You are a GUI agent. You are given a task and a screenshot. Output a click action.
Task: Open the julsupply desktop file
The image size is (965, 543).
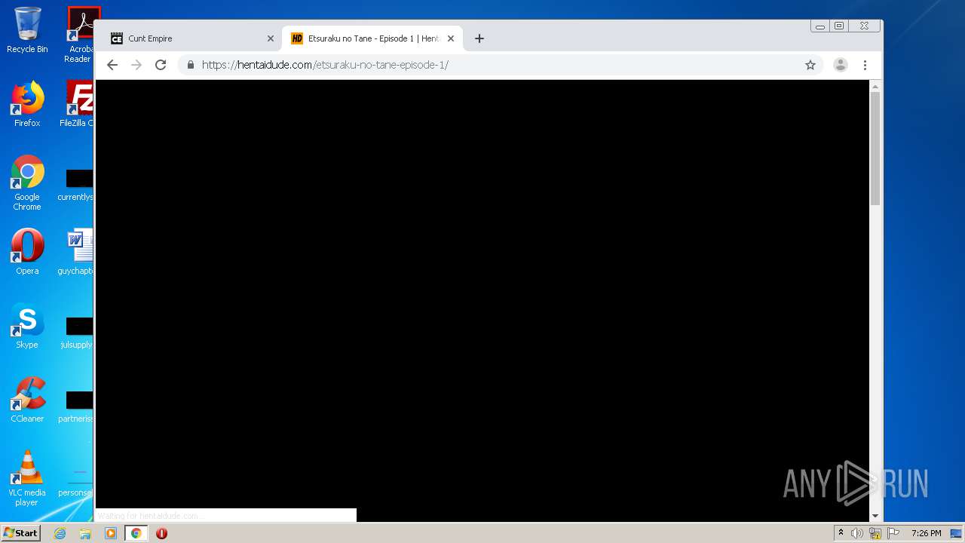(78, 333)
